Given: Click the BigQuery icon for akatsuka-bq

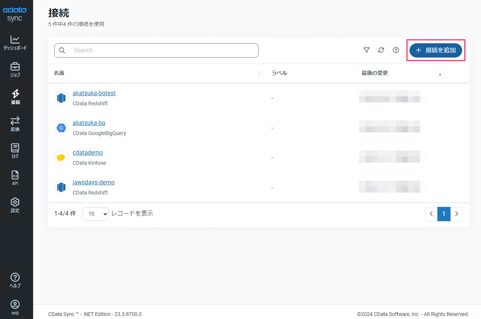Looking at the screenshot, I should 61,128.
